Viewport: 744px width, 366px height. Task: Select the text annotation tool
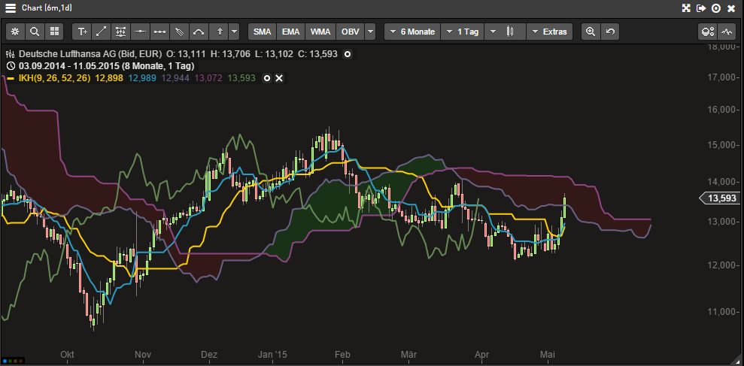[x=83, y=32]
